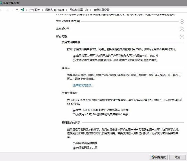Click the up arrow navigation button
This screenshot has height=161, width=187.
(x=17, y=10)
